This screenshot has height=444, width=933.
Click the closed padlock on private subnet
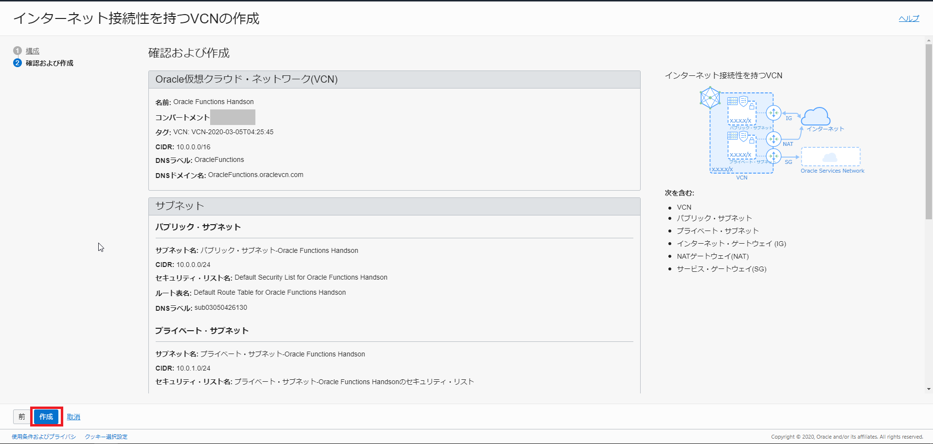(x=752, y=140)
